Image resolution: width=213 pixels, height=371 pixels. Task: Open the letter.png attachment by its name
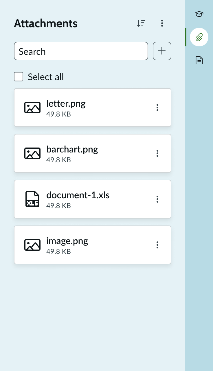[66, 103]
